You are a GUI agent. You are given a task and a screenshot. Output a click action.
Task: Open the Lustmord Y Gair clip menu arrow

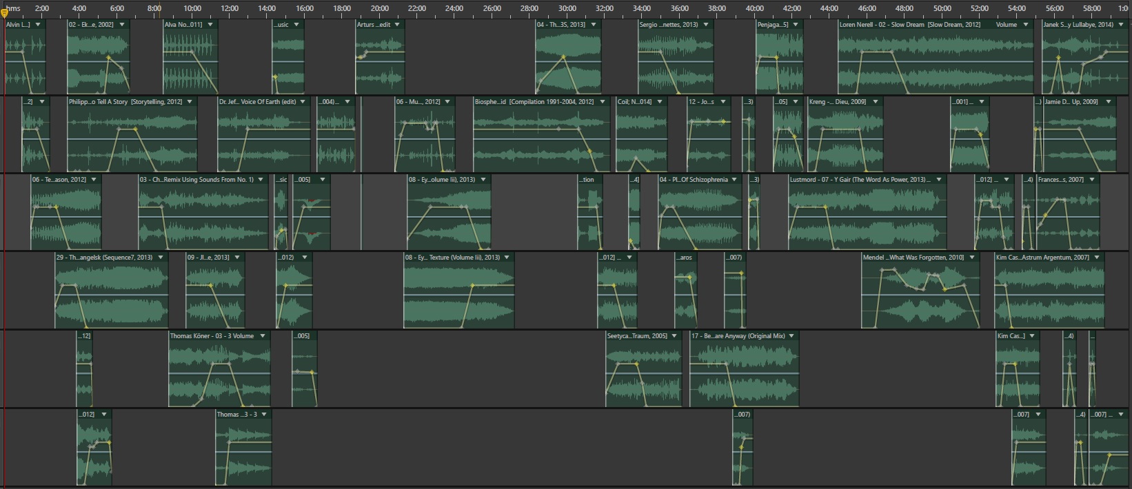[x=938, y=180]
